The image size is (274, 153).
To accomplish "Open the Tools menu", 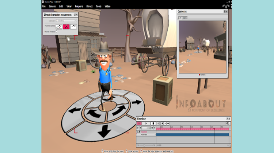I will (99, 6).
